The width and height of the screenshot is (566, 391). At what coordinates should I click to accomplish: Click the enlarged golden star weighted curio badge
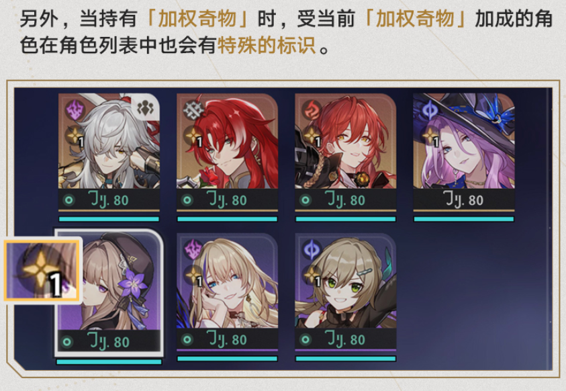(42, 270)
